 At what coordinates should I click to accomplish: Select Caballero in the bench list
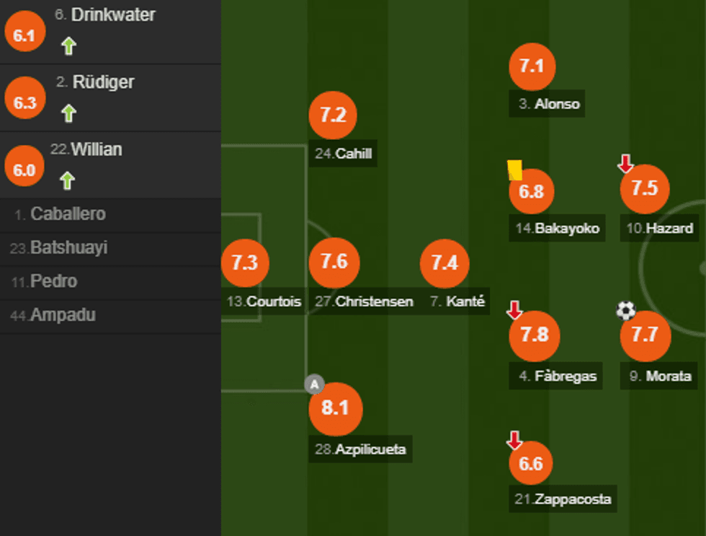[68, 214]
